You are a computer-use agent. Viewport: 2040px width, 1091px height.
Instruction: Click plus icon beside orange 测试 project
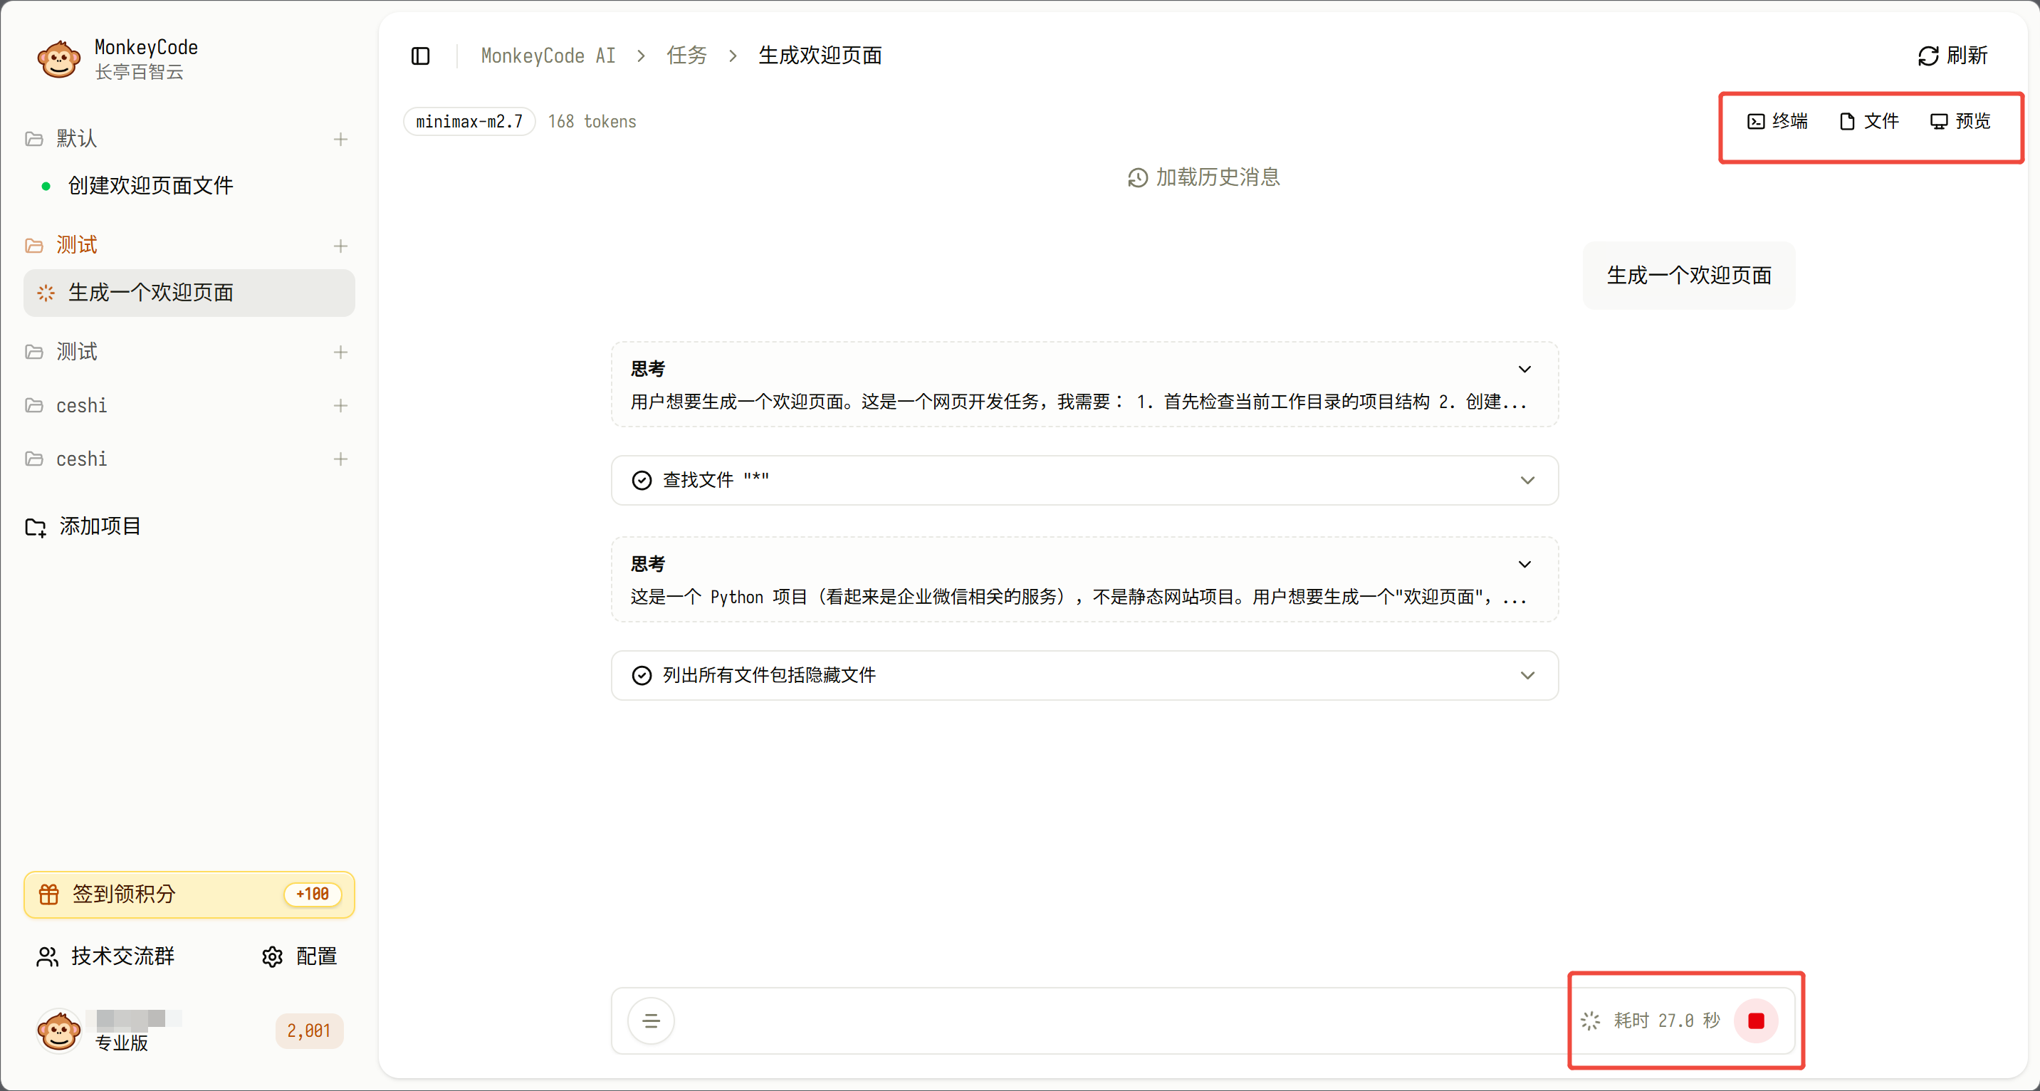(x=340, y=246)
